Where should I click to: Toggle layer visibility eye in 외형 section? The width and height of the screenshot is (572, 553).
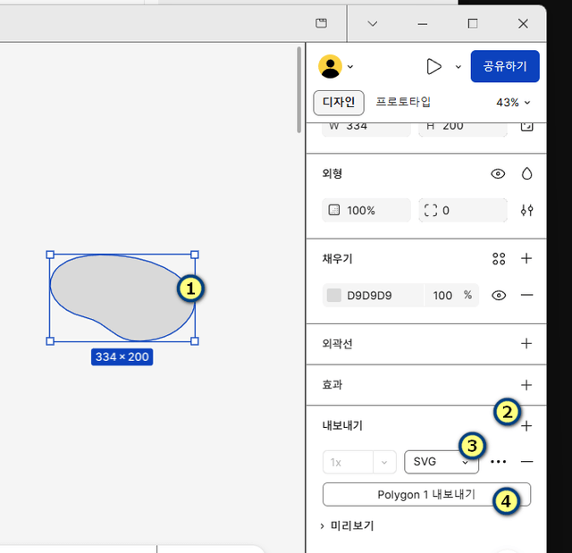coord(499,173)
